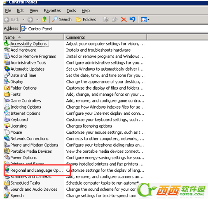Screen dimensions: 208x199
Task: Go up one folder level
Action: [44, 19]
